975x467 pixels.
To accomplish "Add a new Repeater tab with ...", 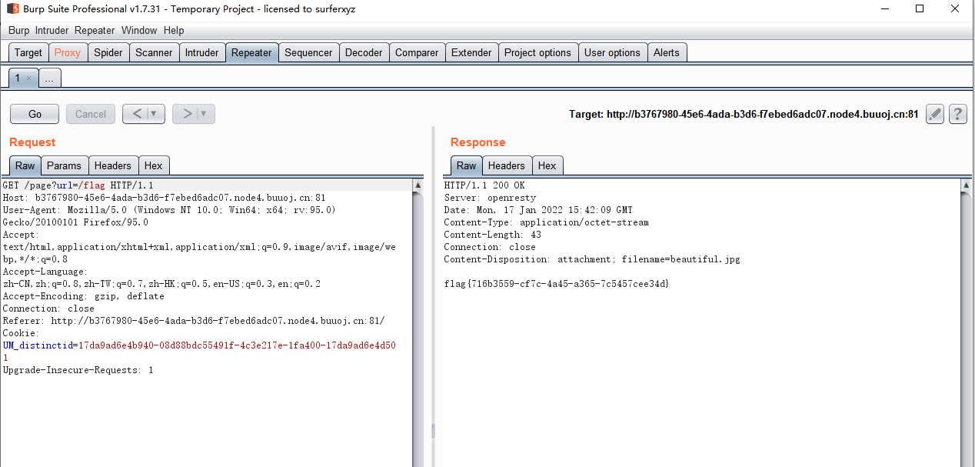I will (49, 78).
